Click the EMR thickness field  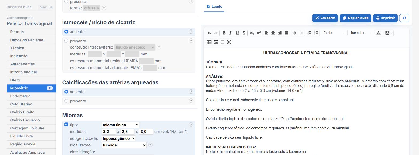(x=146, y=61)
